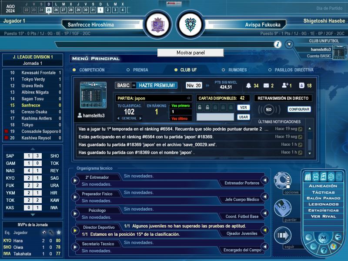Click the guardar floppy disk icon
Image resolution: width=348 pixels, height=261 pixels.
point(282,208)
